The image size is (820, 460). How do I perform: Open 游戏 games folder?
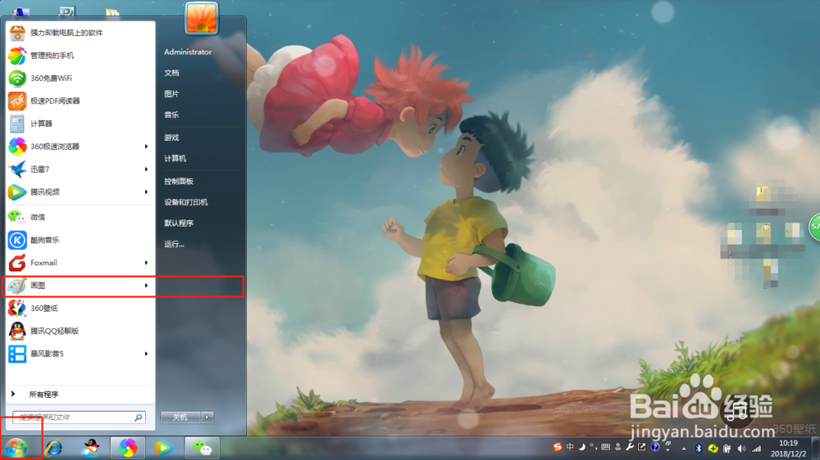click(171, 138)
